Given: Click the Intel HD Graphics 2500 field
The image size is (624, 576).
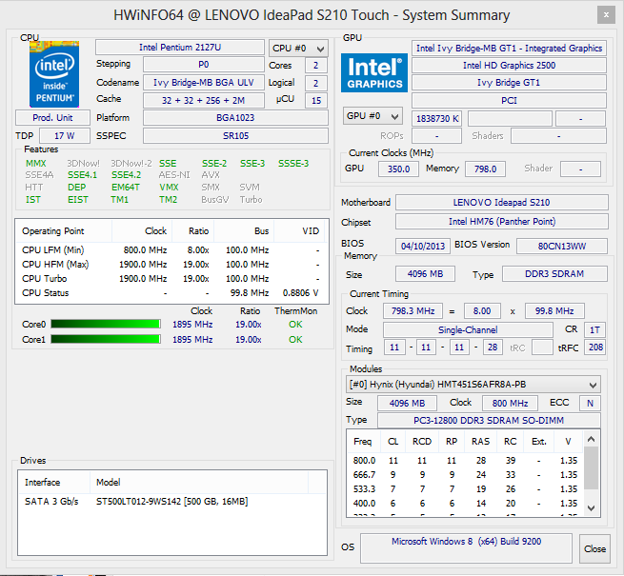Looking at the screenshot, I should coord(509,66).
